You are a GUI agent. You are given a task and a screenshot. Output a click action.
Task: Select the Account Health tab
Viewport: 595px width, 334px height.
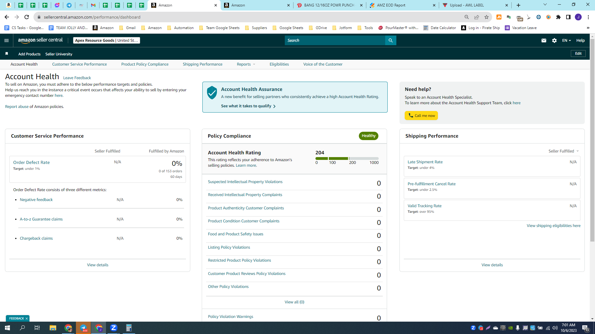click(x=24, y=64)
